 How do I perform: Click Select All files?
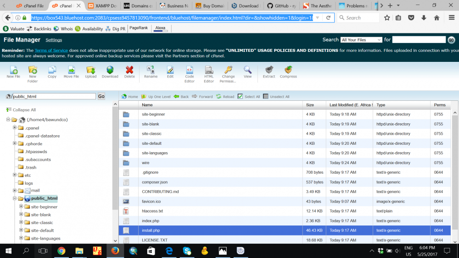pyautogui.click(x=249, y=97)
